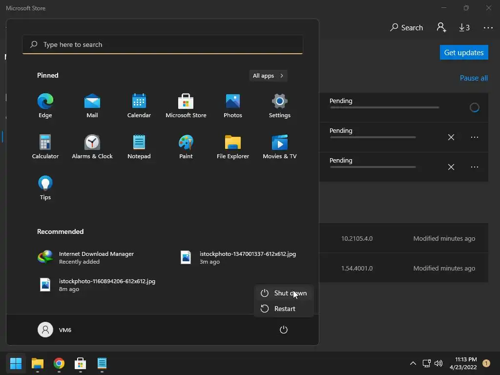Click the Pause all link

[x=474, y=78]
